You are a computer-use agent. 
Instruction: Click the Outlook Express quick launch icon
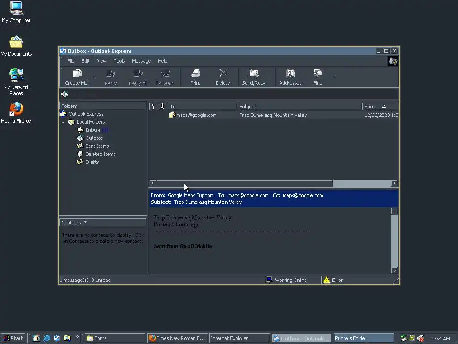click(x=57, y=338)
